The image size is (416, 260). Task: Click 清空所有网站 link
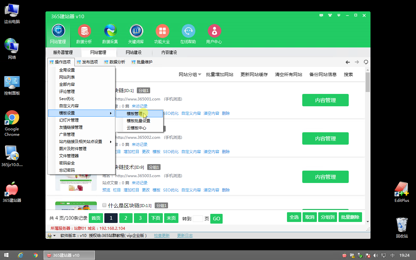[289, 74]
